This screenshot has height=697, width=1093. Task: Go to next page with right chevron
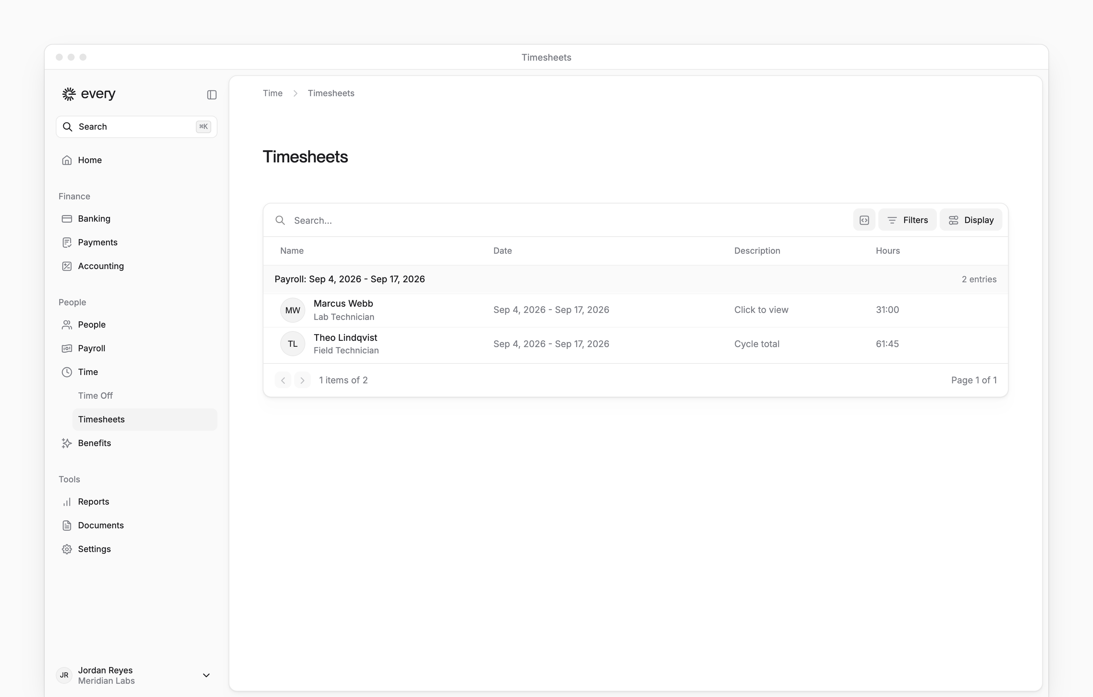click(x=302, y=380)
